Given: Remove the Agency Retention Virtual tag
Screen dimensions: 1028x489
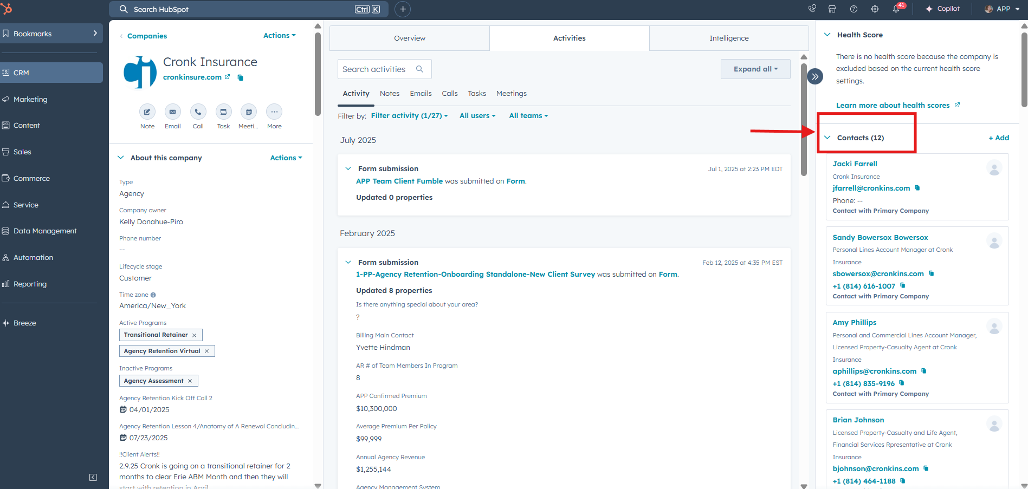Looking at the screenshot, I should (206, 351).
